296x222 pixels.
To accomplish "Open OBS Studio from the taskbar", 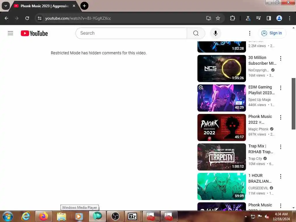I will [115, 216].
